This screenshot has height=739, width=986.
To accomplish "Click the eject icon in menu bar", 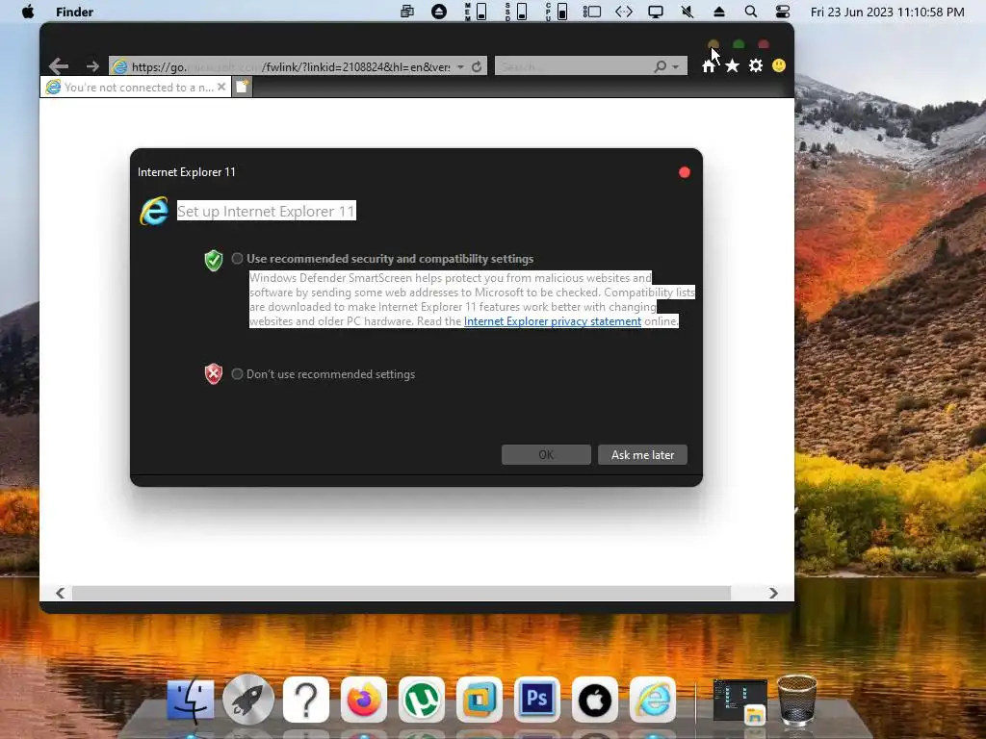I will click(x=718, y=12).
